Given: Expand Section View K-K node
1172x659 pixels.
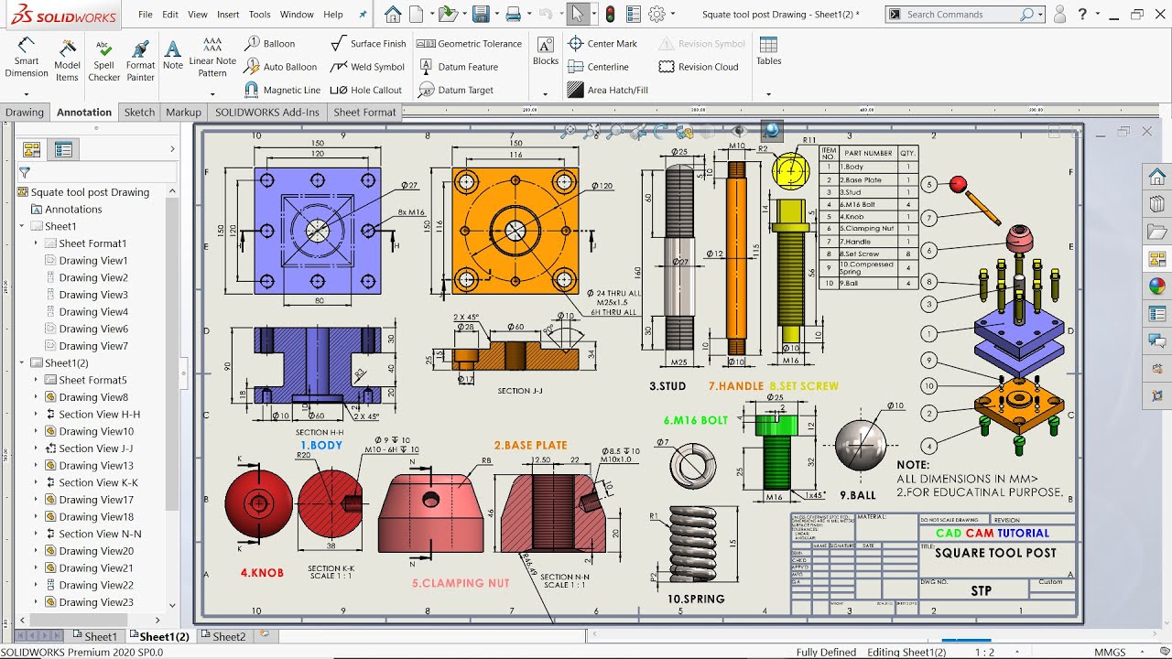Looking at the screenshot, I should coord(37,482).
